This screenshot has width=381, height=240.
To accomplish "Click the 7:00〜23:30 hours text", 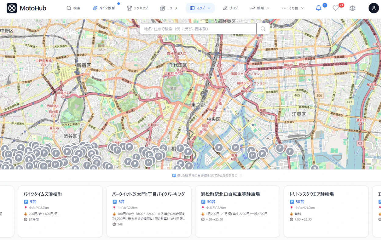I will pyautogui.click(x=303, y=219).
